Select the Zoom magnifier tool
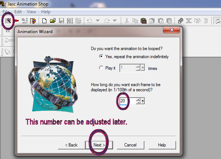The height and width of the screenshot is (159, 221). pyautogui.click(x=217, y=21)
